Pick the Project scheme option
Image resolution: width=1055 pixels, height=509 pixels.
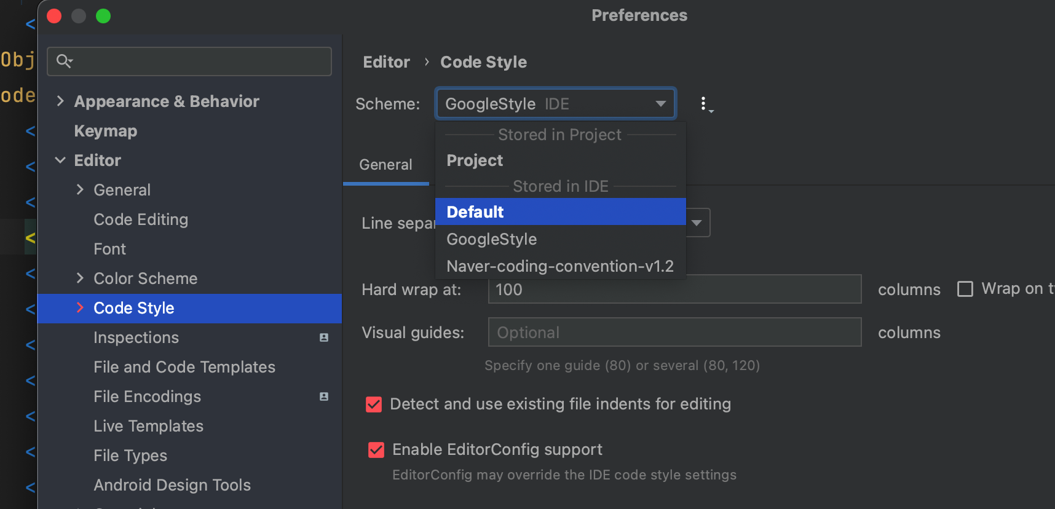coord(475,160)
